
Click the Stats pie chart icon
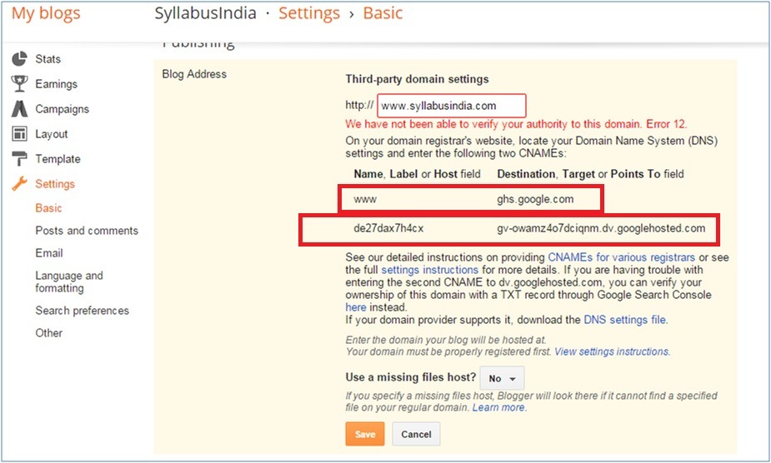click(19, 59)
